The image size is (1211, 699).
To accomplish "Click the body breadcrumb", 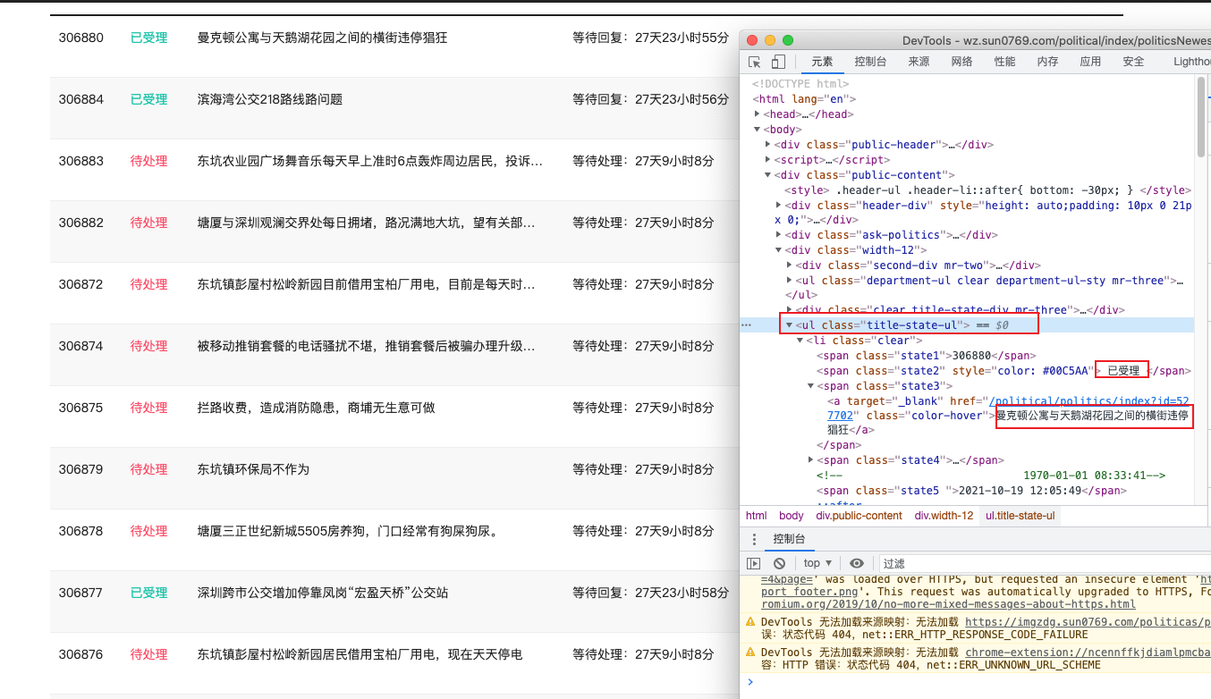I will [791, 516].
